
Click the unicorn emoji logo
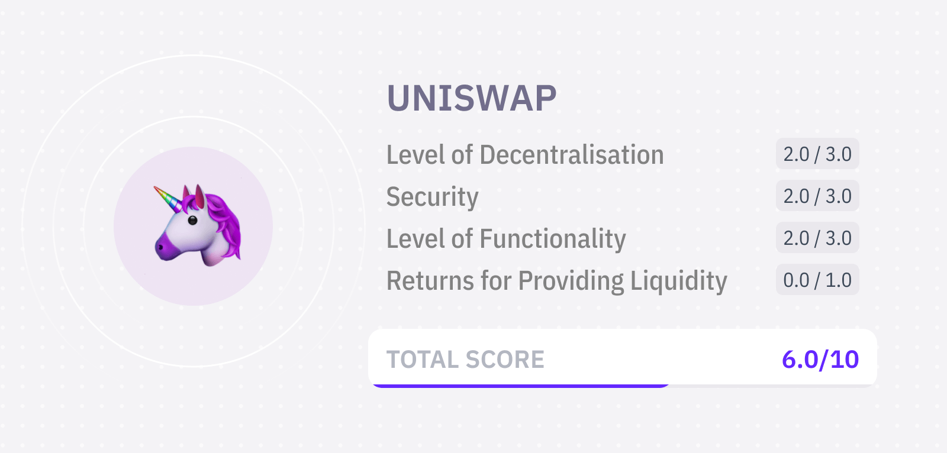pyautogui.click(x=198, y=225)
